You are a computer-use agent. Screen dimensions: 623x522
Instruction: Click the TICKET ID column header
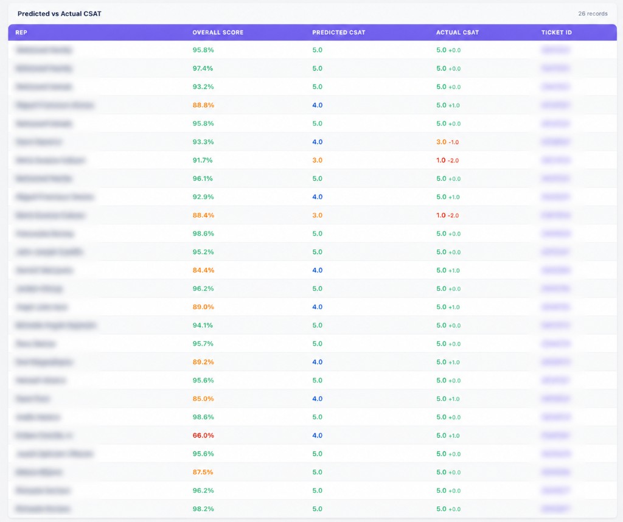pos(556,33)
